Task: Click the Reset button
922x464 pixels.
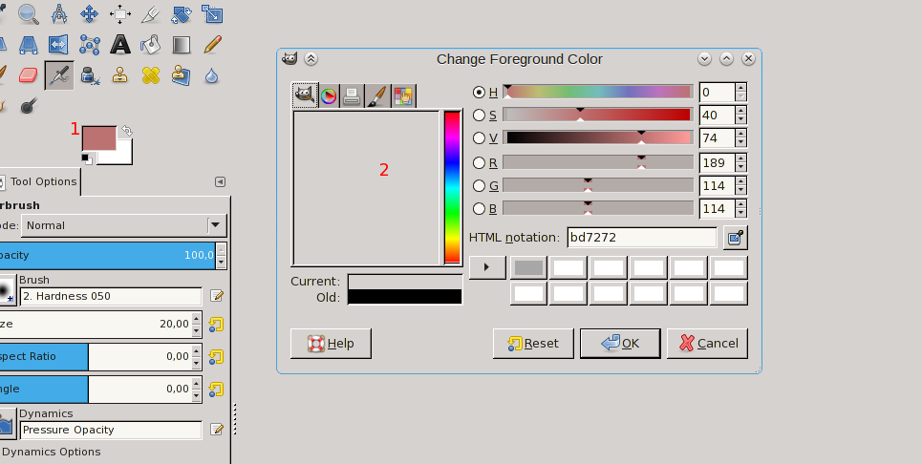Action: (x=533, y=343)
